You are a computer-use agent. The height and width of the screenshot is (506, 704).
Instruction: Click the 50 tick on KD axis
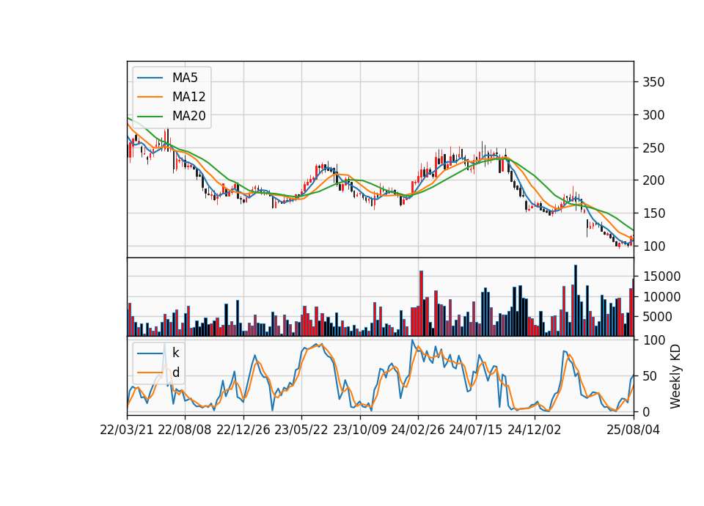click(650, 376)
